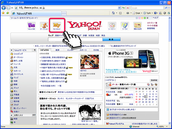
Task: Go back with the browser Back button
Action: [x=4, y=8]
